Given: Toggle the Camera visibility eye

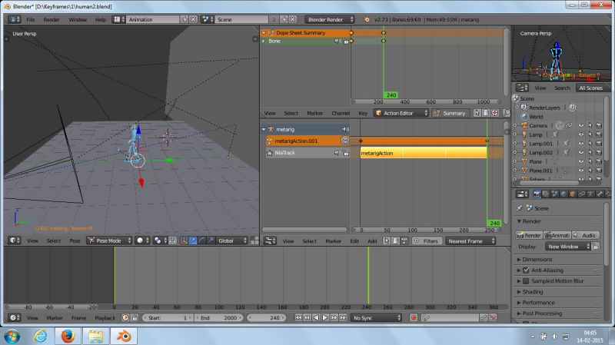Looking at the screenshot, I should [x=581, y=125].
